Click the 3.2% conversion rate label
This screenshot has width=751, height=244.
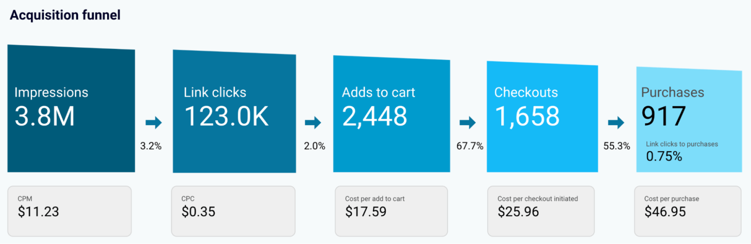click(x=151, y=146)
